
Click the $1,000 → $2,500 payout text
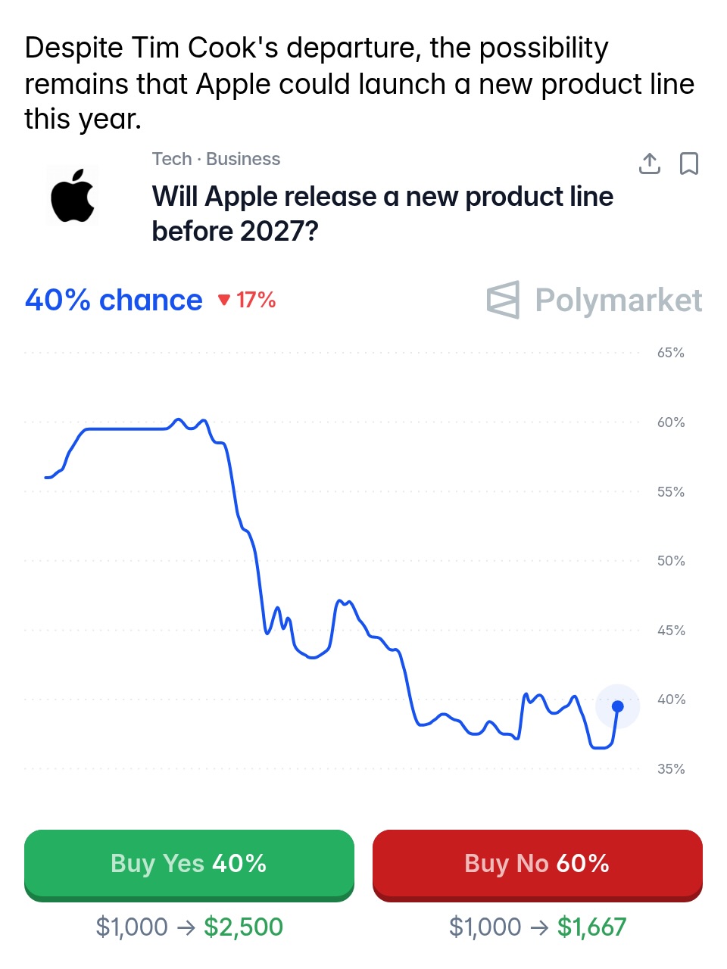pyautogui.click(x=189, y=927)
